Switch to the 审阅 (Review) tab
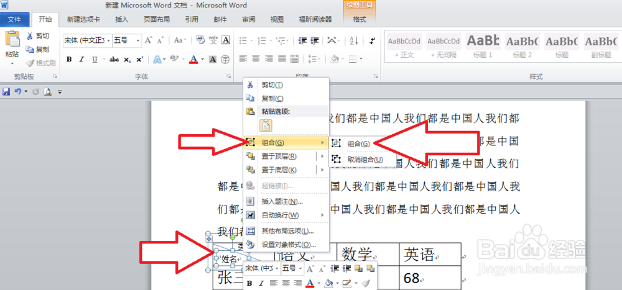The width and height of the screenshot is (622, 290). pos(249,19)
